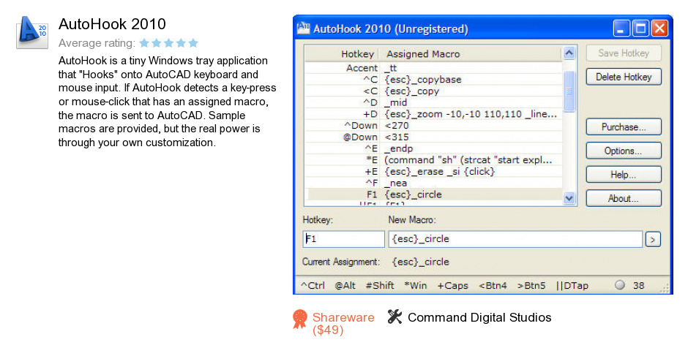This screenshot has height=356, width=688.
Task: Select the ^E _endp row
Action: 433,148
